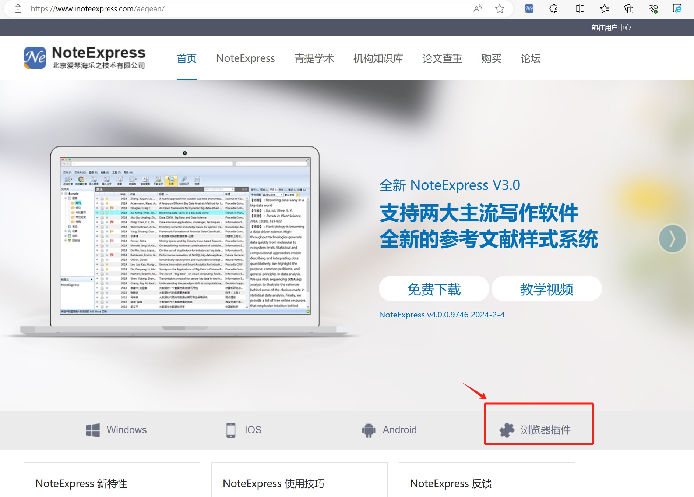Select the 首页 nav tab
The image size is (694, 497).
pos(187,58)
